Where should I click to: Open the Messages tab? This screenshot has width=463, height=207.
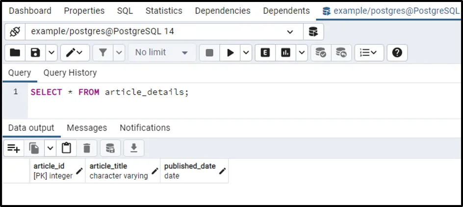[x=87, y=128]
